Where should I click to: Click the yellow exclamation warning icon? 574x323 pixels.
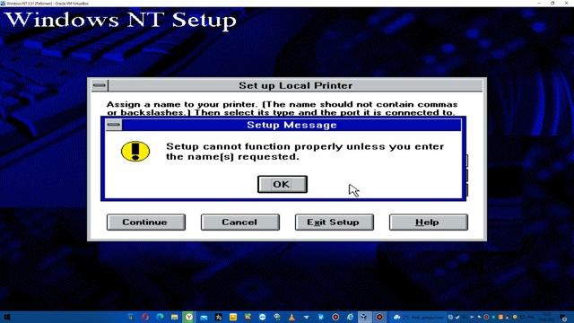(x=135, y=152)
